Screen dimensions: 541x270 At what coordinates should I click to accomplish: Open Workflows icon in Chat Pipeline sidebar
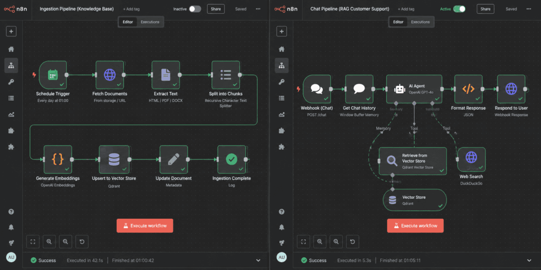[282, 65]
